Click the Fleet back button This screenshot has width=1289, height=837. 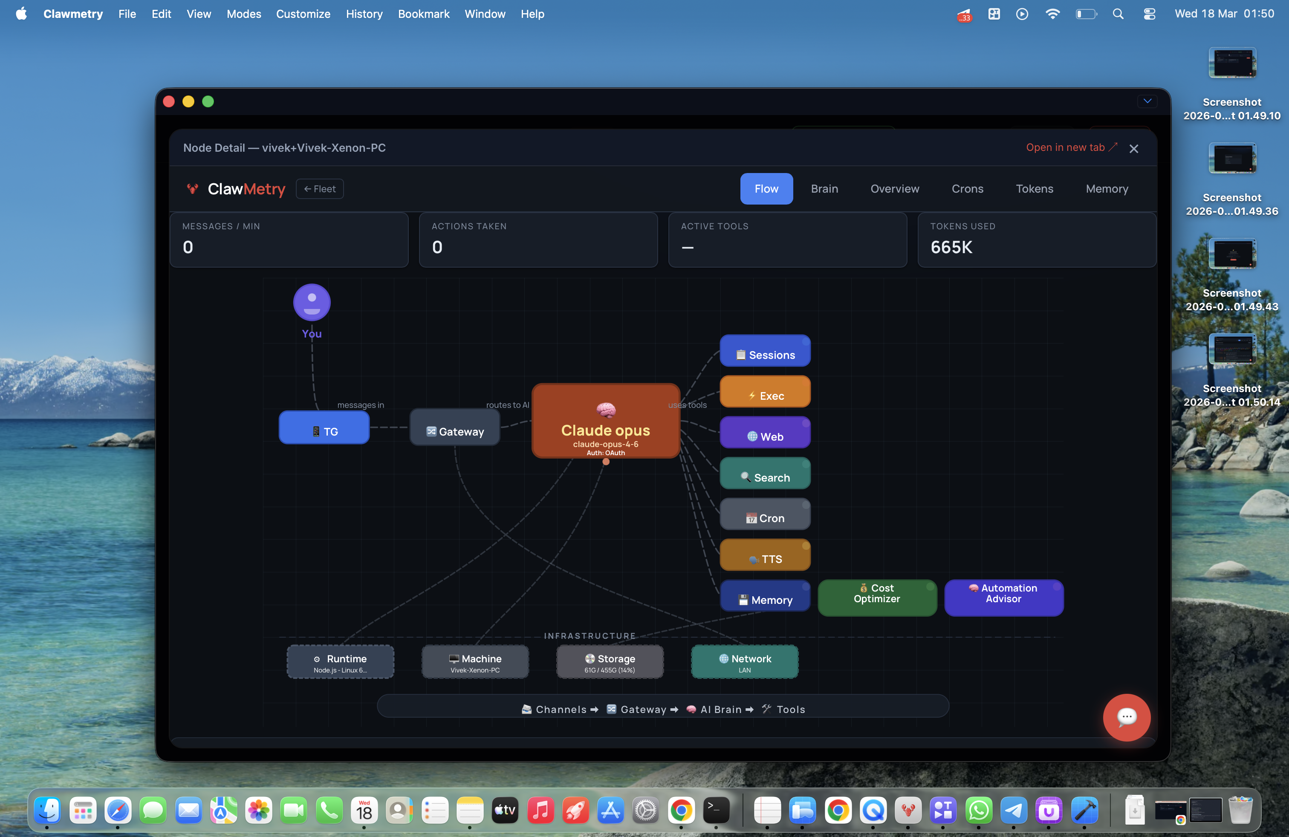(320, 188)
